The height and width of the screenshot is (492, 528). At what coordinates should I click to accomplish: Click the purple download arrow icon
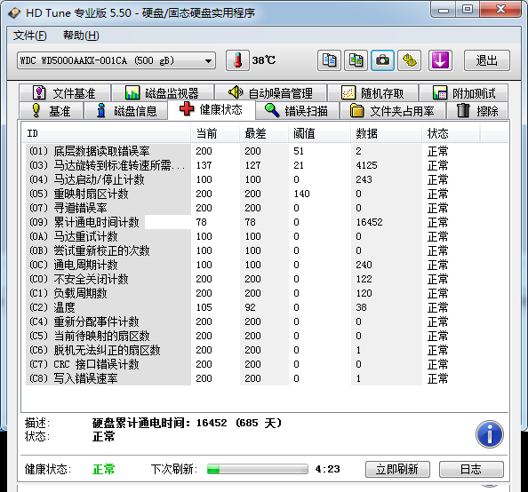point(440,60)
